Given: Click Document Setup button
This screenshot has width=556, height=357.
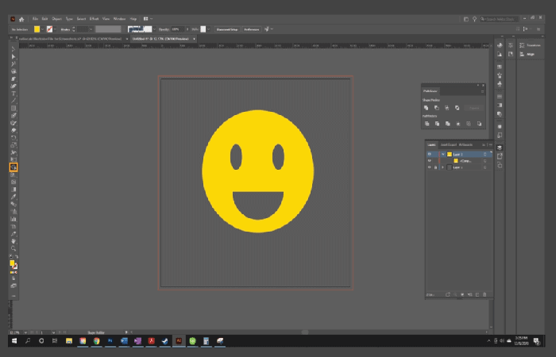Looking at the screenshot, I should [227, 29].
